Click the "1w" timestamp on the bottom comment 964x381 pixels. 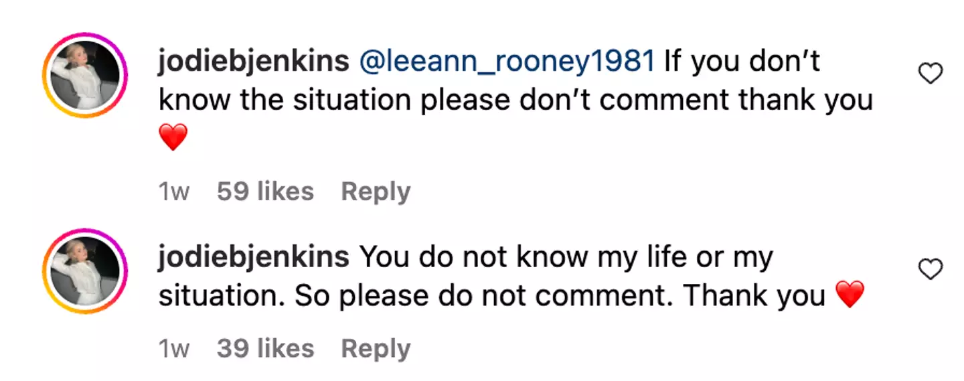174,349
